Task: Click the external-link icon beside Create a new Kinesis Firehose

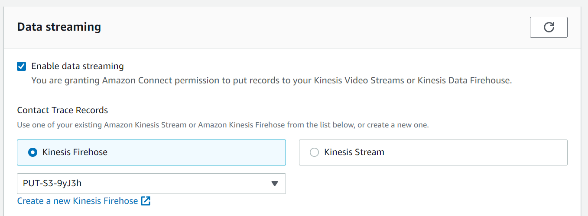Action: coord(146,201)
